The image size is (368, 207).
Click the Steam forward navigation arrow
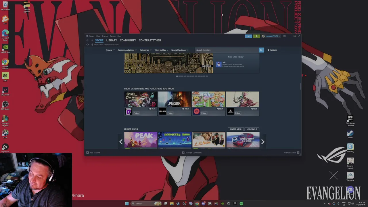coord(92,40)
